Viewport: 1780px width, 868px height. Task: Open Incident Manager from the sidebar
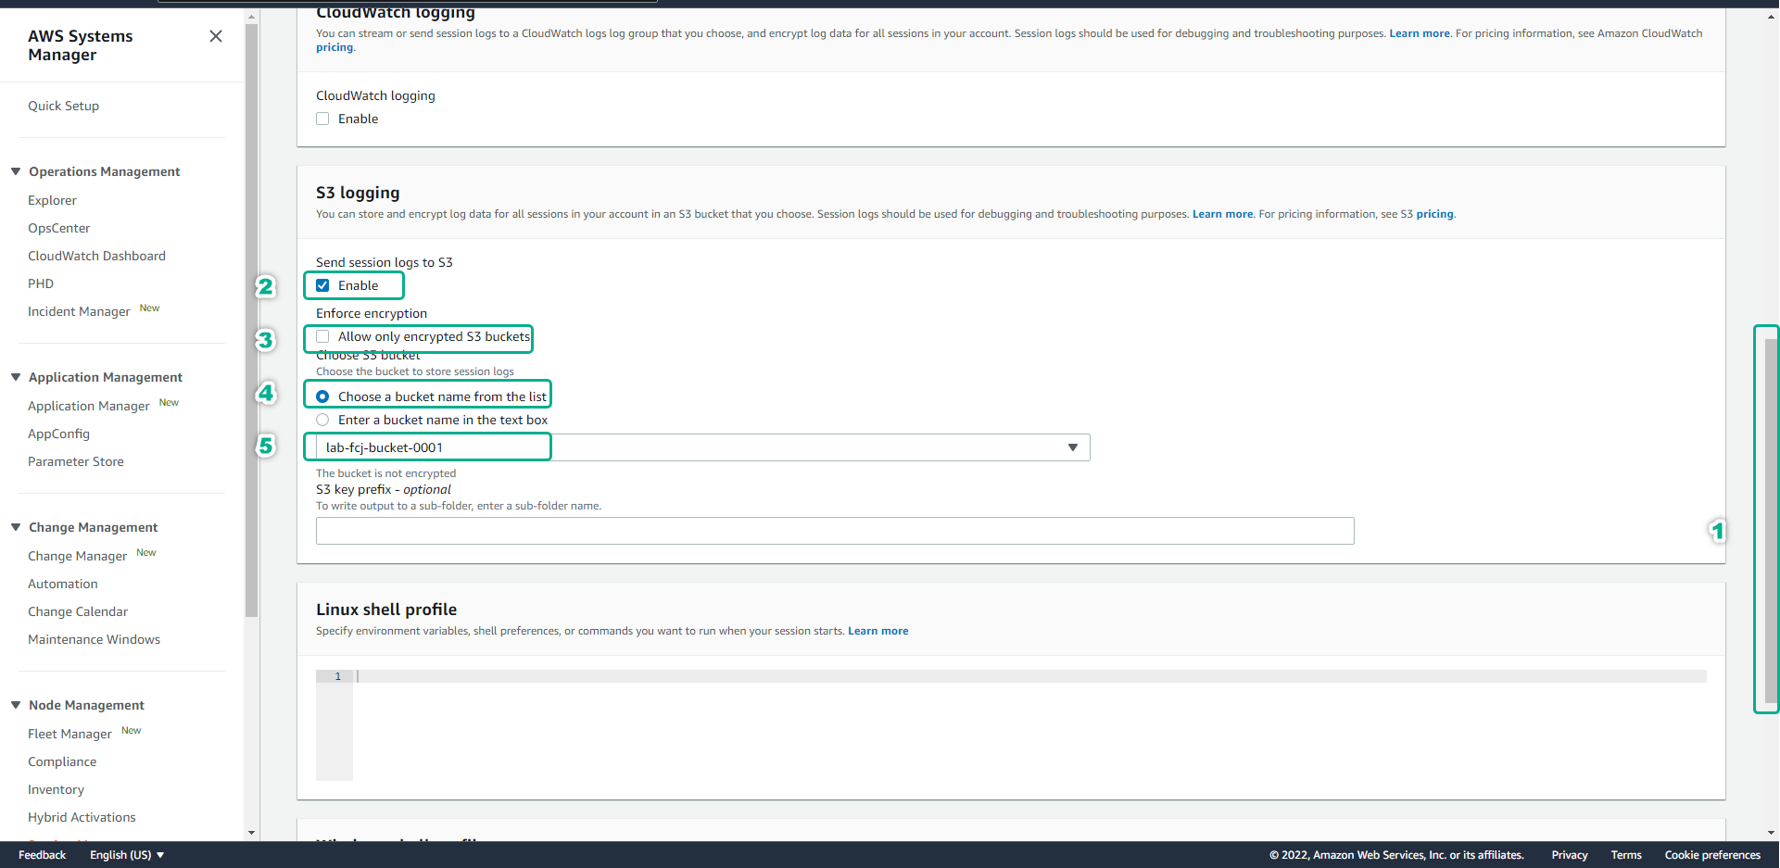[79, 311]
